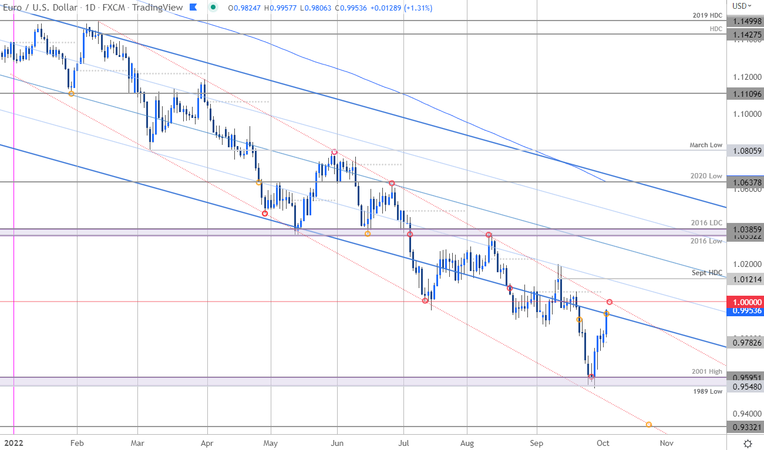Image resolution: width=764 pixels, height=450 pixels.
Task: Click the red circle at the late-September low candle
Action: tap(591, 376)
